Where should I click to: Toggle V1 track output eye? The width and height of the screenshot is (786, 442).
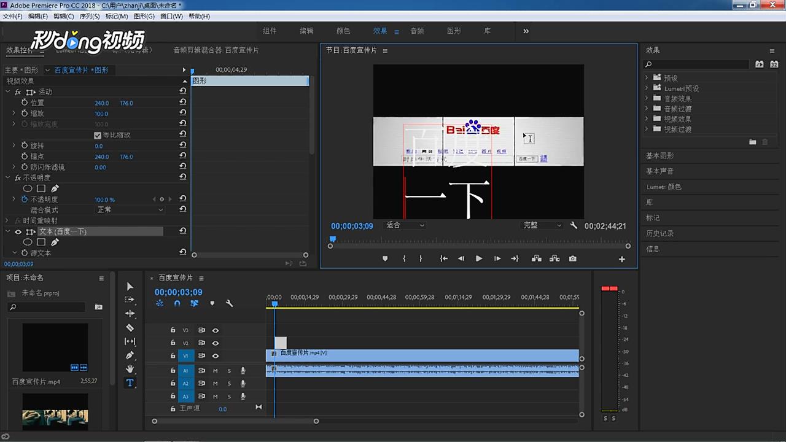pyautogui.click(x=216, y=356)
